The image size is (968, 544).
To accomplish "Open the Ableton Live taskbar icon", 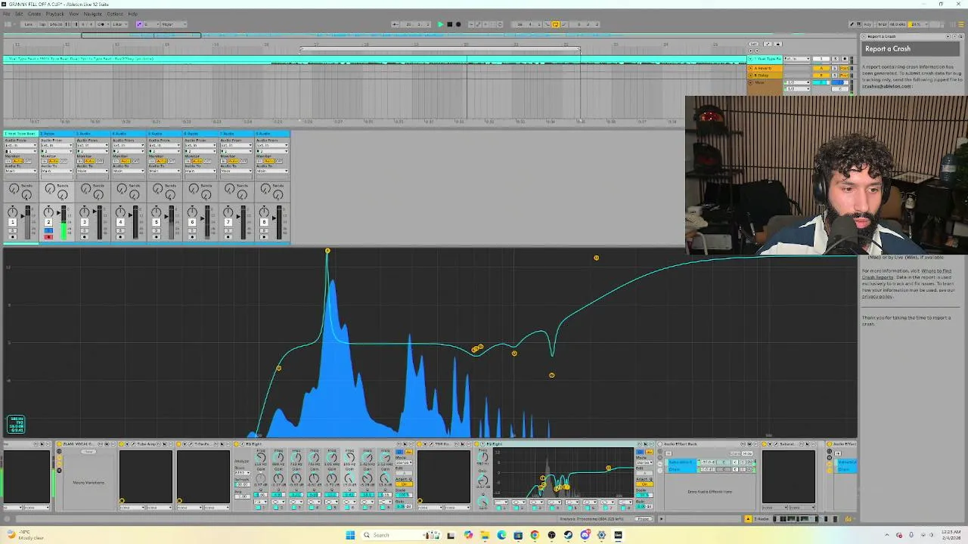I will pos(618,535).
